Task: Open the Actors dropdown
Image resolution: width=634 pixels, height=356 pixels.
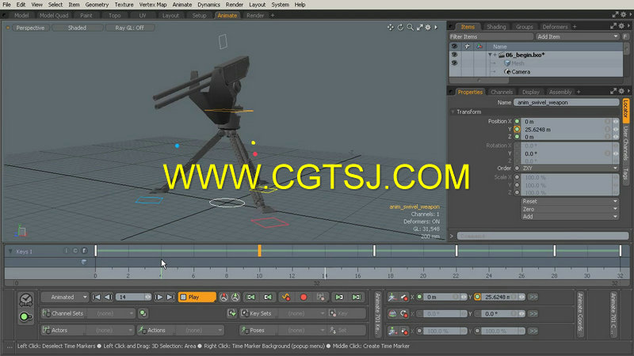Action: point(109,330)
